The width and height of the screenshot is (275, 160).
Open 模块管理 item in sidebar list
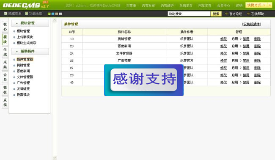point(23,31)
